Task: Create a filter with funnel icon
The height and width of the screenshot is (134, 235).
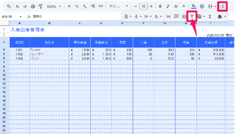Action: [x=192, y=16]
